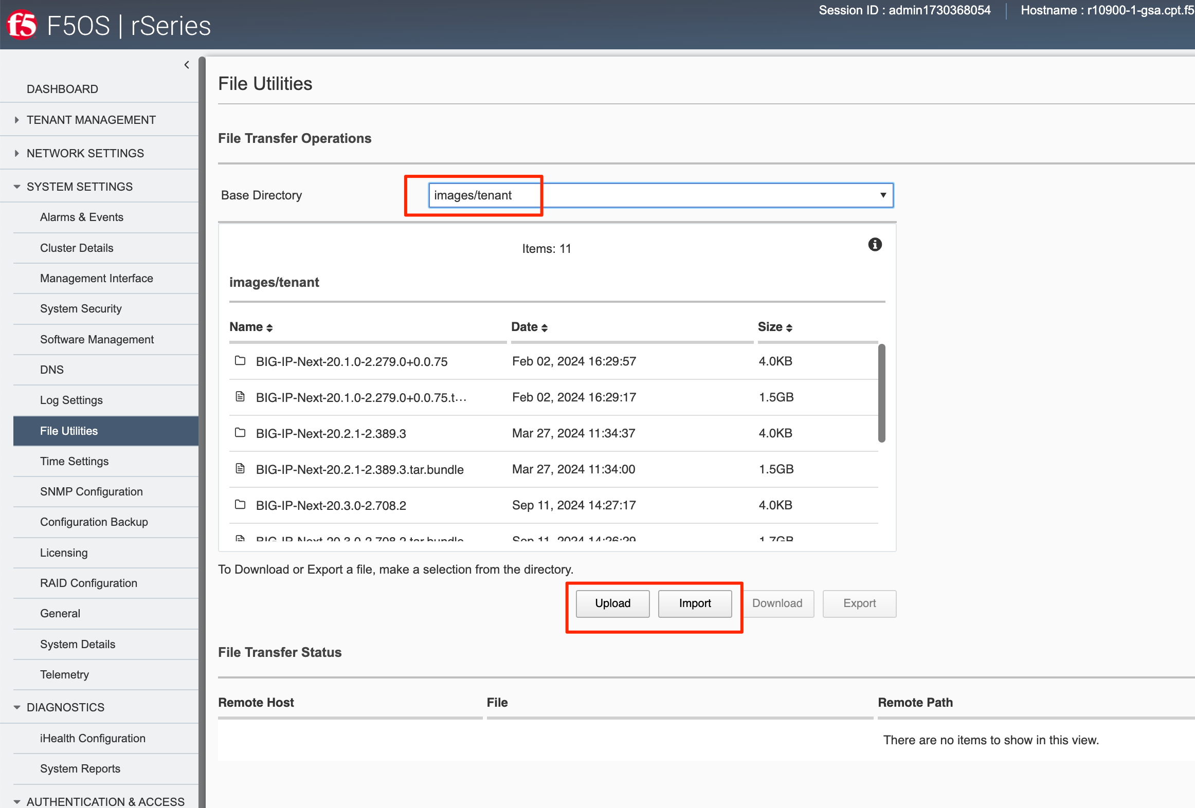This screenshot has height=808, width=1195.
Task: Select BIG-IP-Next-20.3.0-2.708.2 folder name
Action: click(x=331, y=505)
